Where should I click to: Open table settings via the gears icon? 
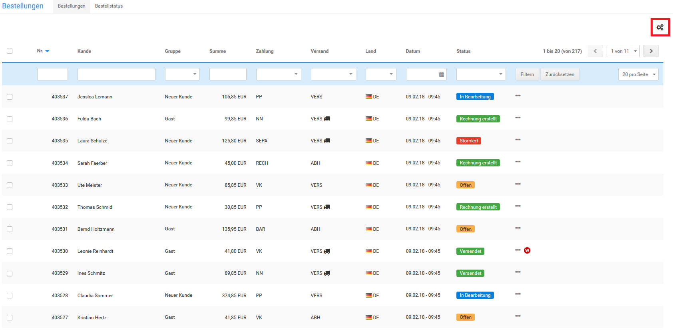coord(660,27)
